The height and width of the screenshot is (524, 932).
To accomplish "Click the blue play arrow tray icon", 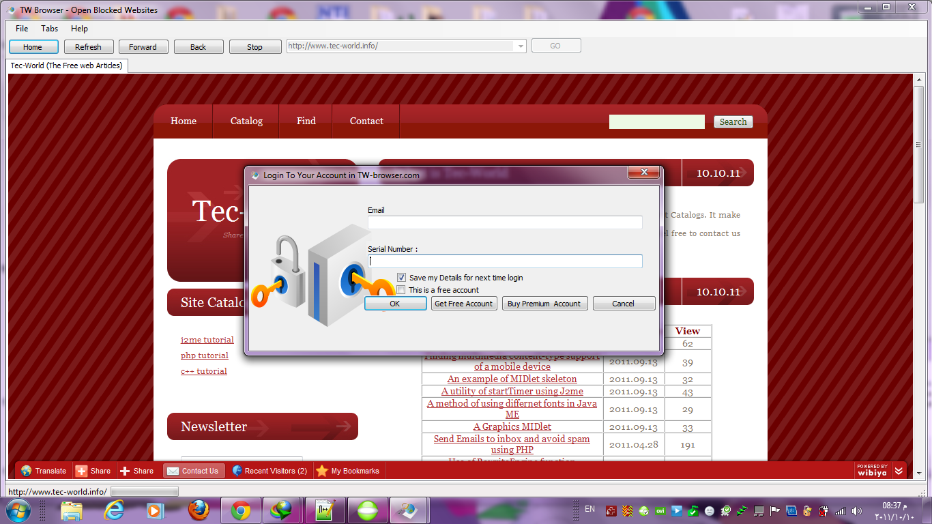I will click(x=677, y=511).
